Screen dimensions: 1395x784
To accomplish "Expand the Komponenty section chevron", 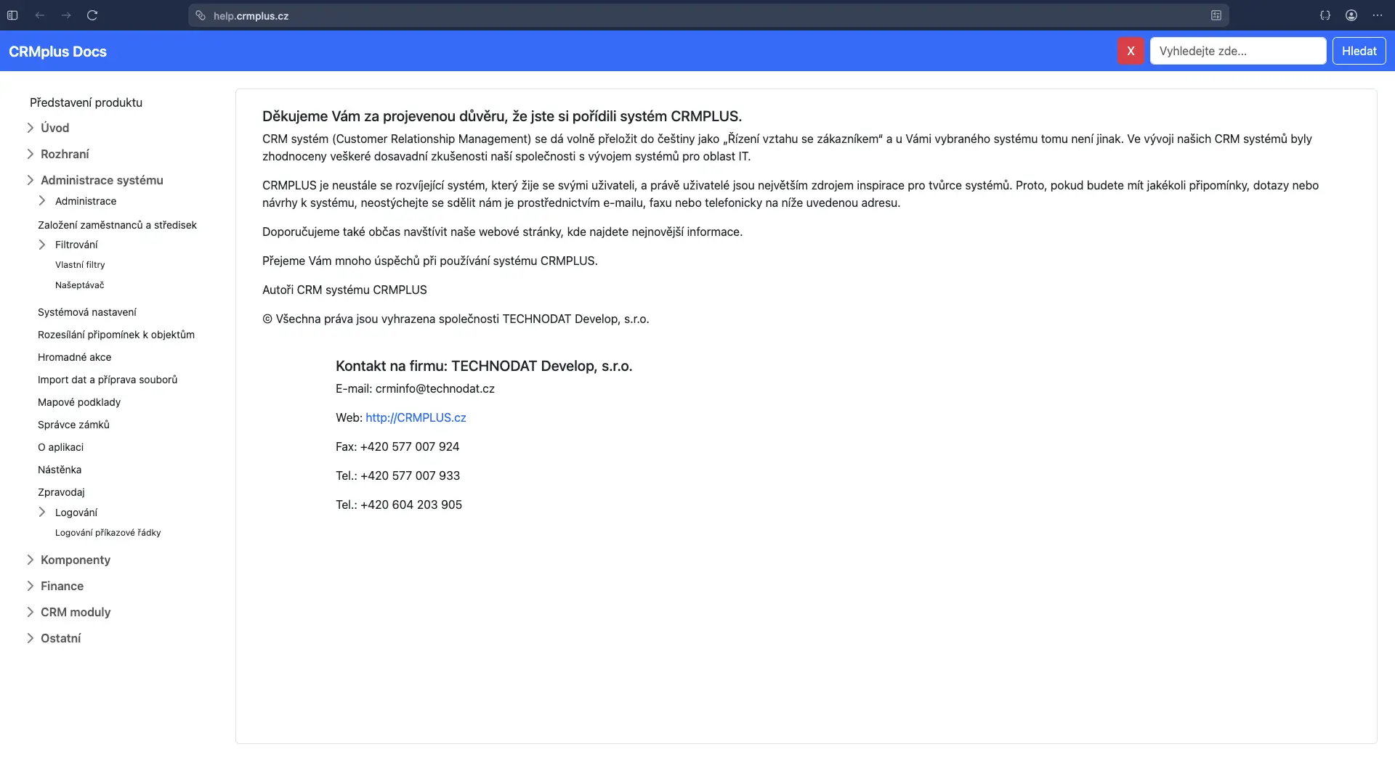I will pyautogui.click(x=31, y=560).
